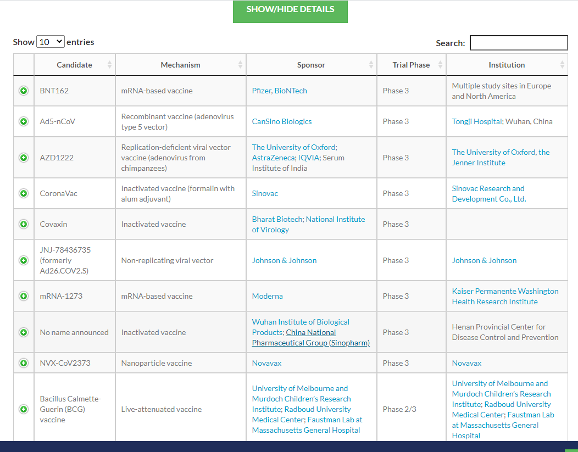Expand the mRNA-1273 row details
The height and width of the screenshot is (452, 578).
(24, 296)
